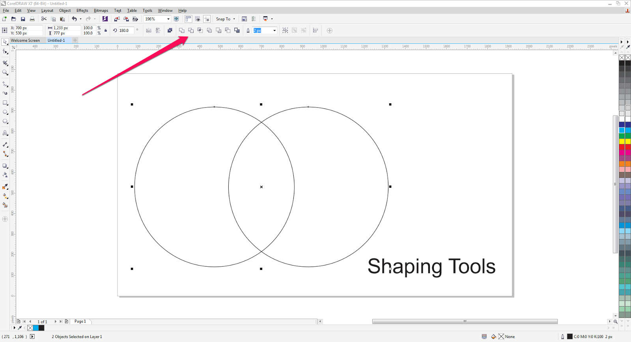Screen dimensions: 631x342
Task: Select the Freehand tool
Action: click(5, 84)
